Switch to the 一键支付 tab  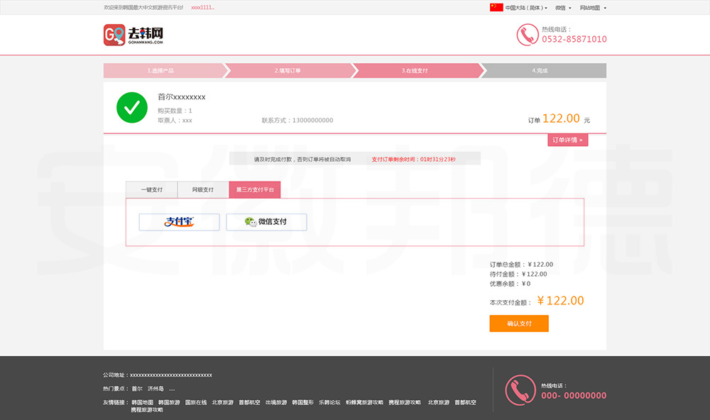[151, 190]
